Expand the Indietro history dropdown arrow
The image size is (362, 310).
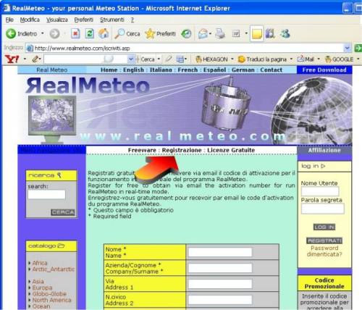(43, 33)
